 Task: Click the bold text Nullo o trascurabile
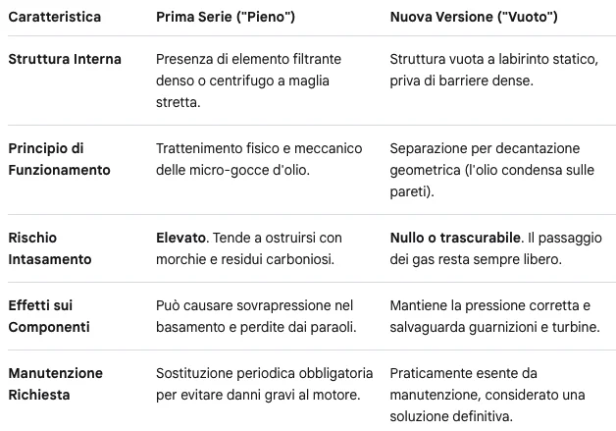coord(455,238)
